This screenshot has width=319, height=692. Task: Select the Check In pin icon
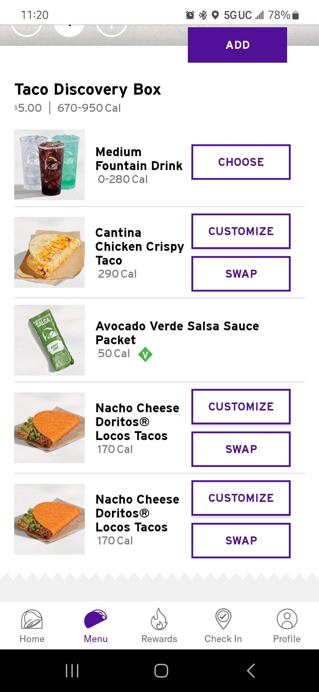pyautogui.click(x=223, y=619)
